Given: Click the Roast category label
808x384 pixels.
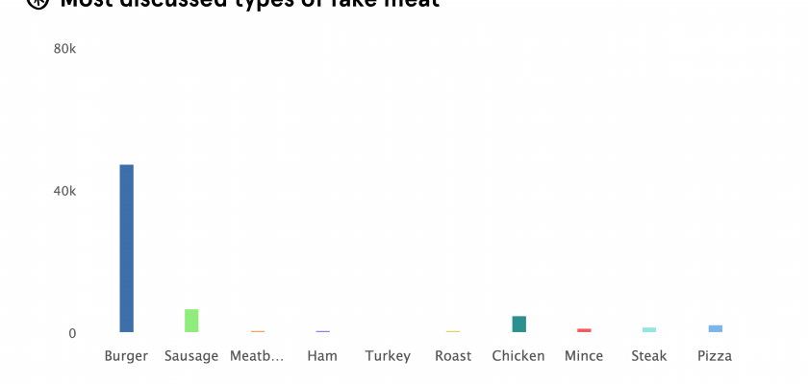Looking at the screenshot, I should tap(453, 356).
